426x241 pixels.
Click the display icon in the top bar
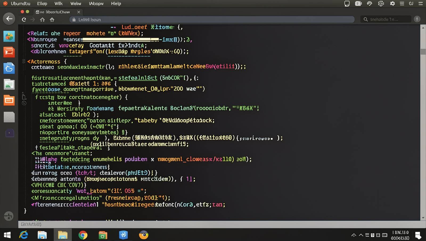[x=347, y=3]
